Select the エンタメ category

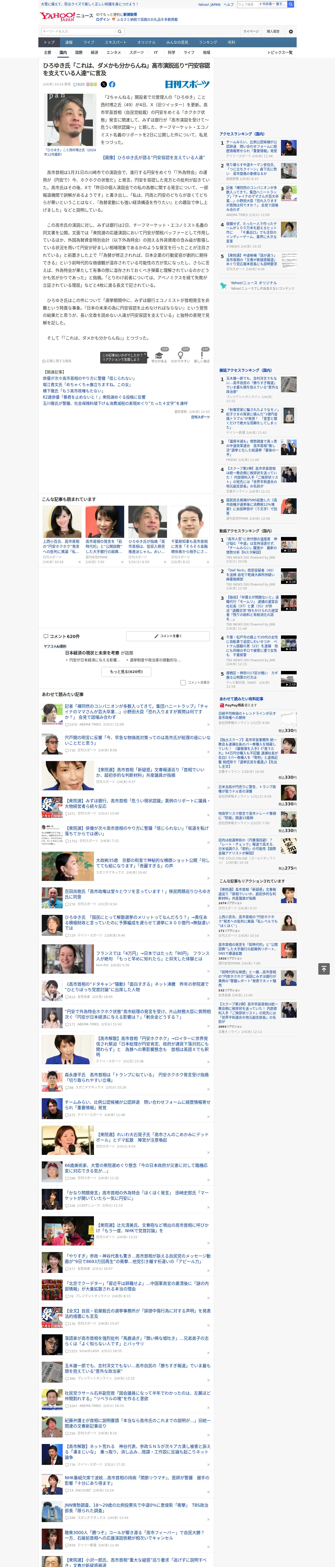click(114, 52)
